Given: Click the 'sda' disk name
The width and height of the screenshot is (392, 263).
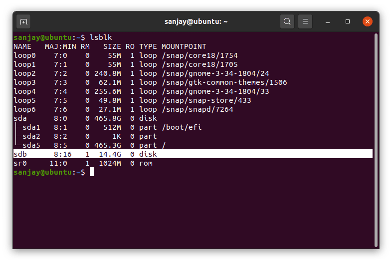Looking at the screenshot, I should coord(20,118).
